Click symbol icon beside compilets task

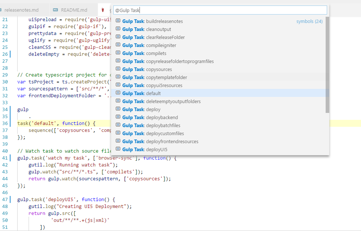point(118,53)
